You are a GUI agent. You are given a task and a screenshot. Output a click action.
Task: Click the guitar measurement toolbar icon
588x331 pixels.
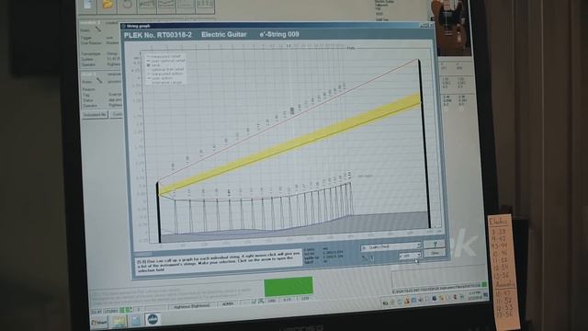click(x=147, y=6)
